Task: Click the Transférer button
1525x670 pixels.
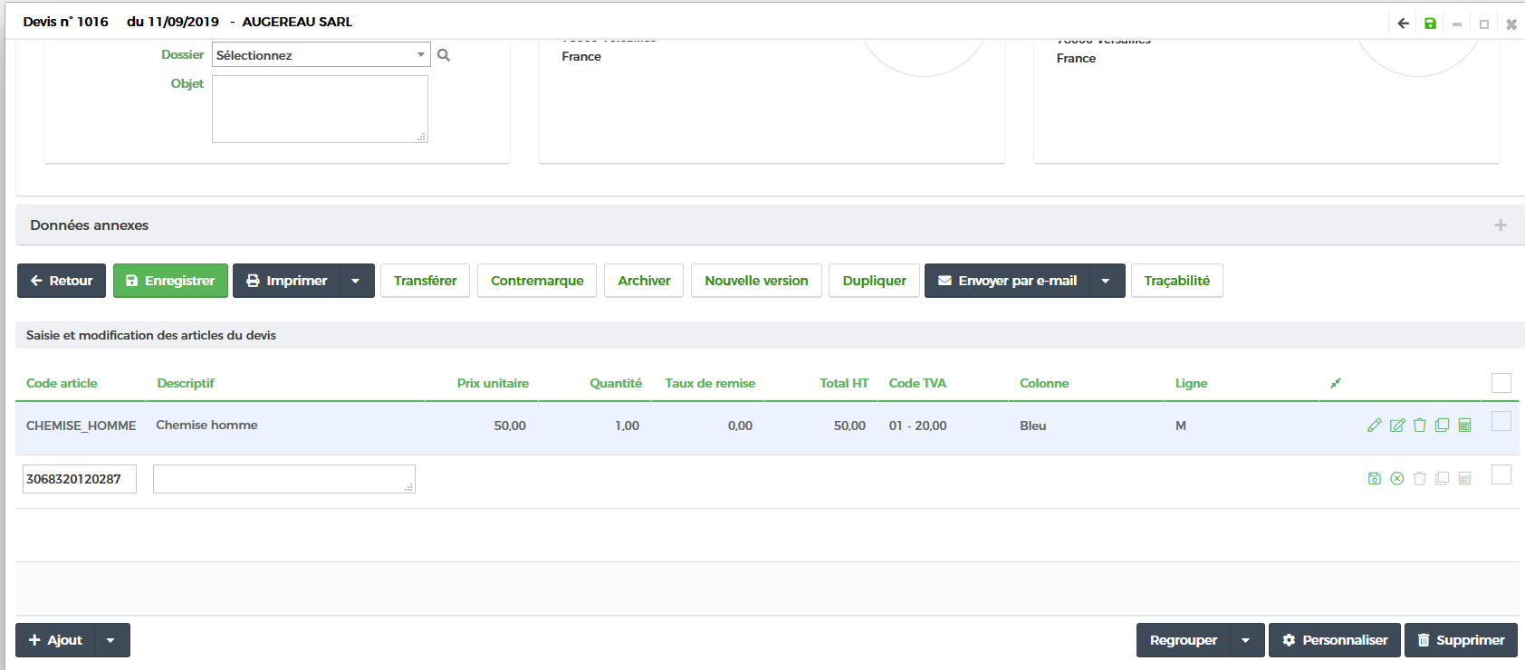Action: 425,281
